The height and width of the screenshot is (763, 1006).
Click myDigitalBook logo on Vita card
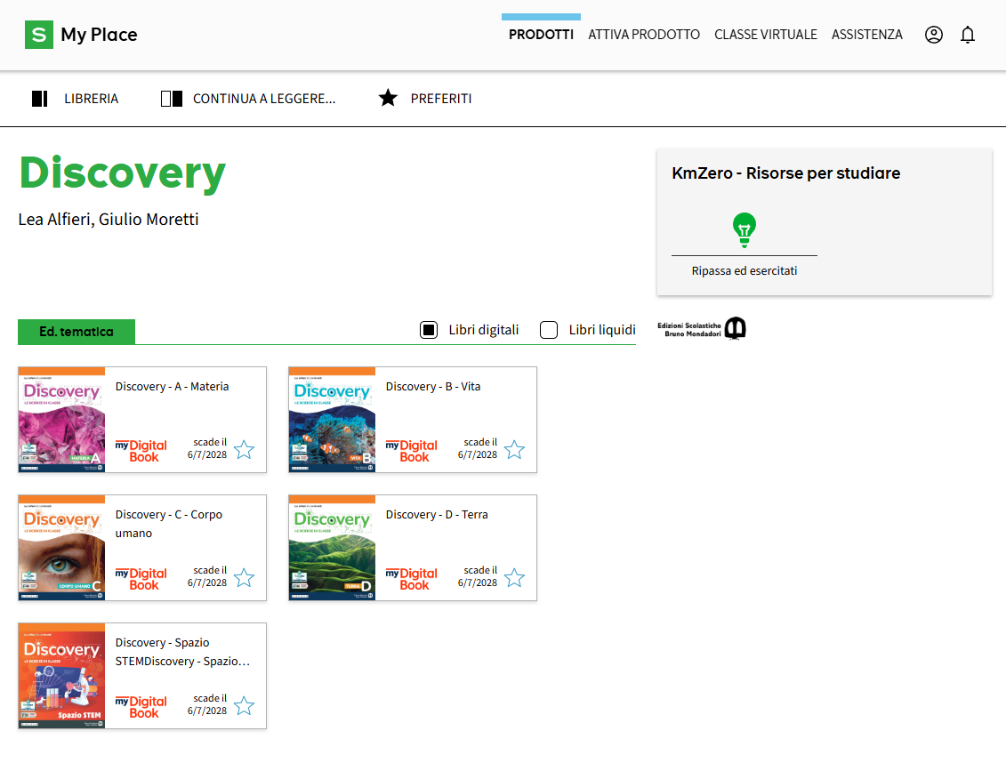coord(411,451)
